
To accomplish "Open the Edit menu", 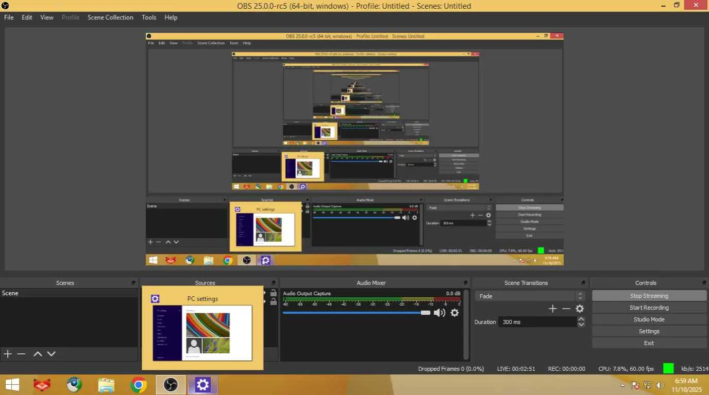I will pyautogui.click(x=27, y=17).
